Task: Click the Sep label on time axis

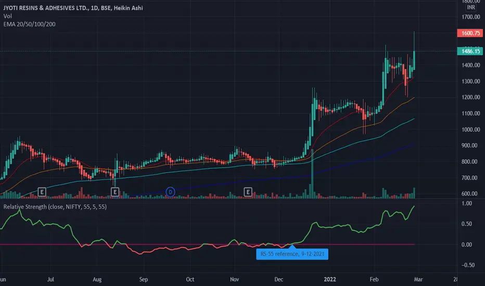Action: 144,279
